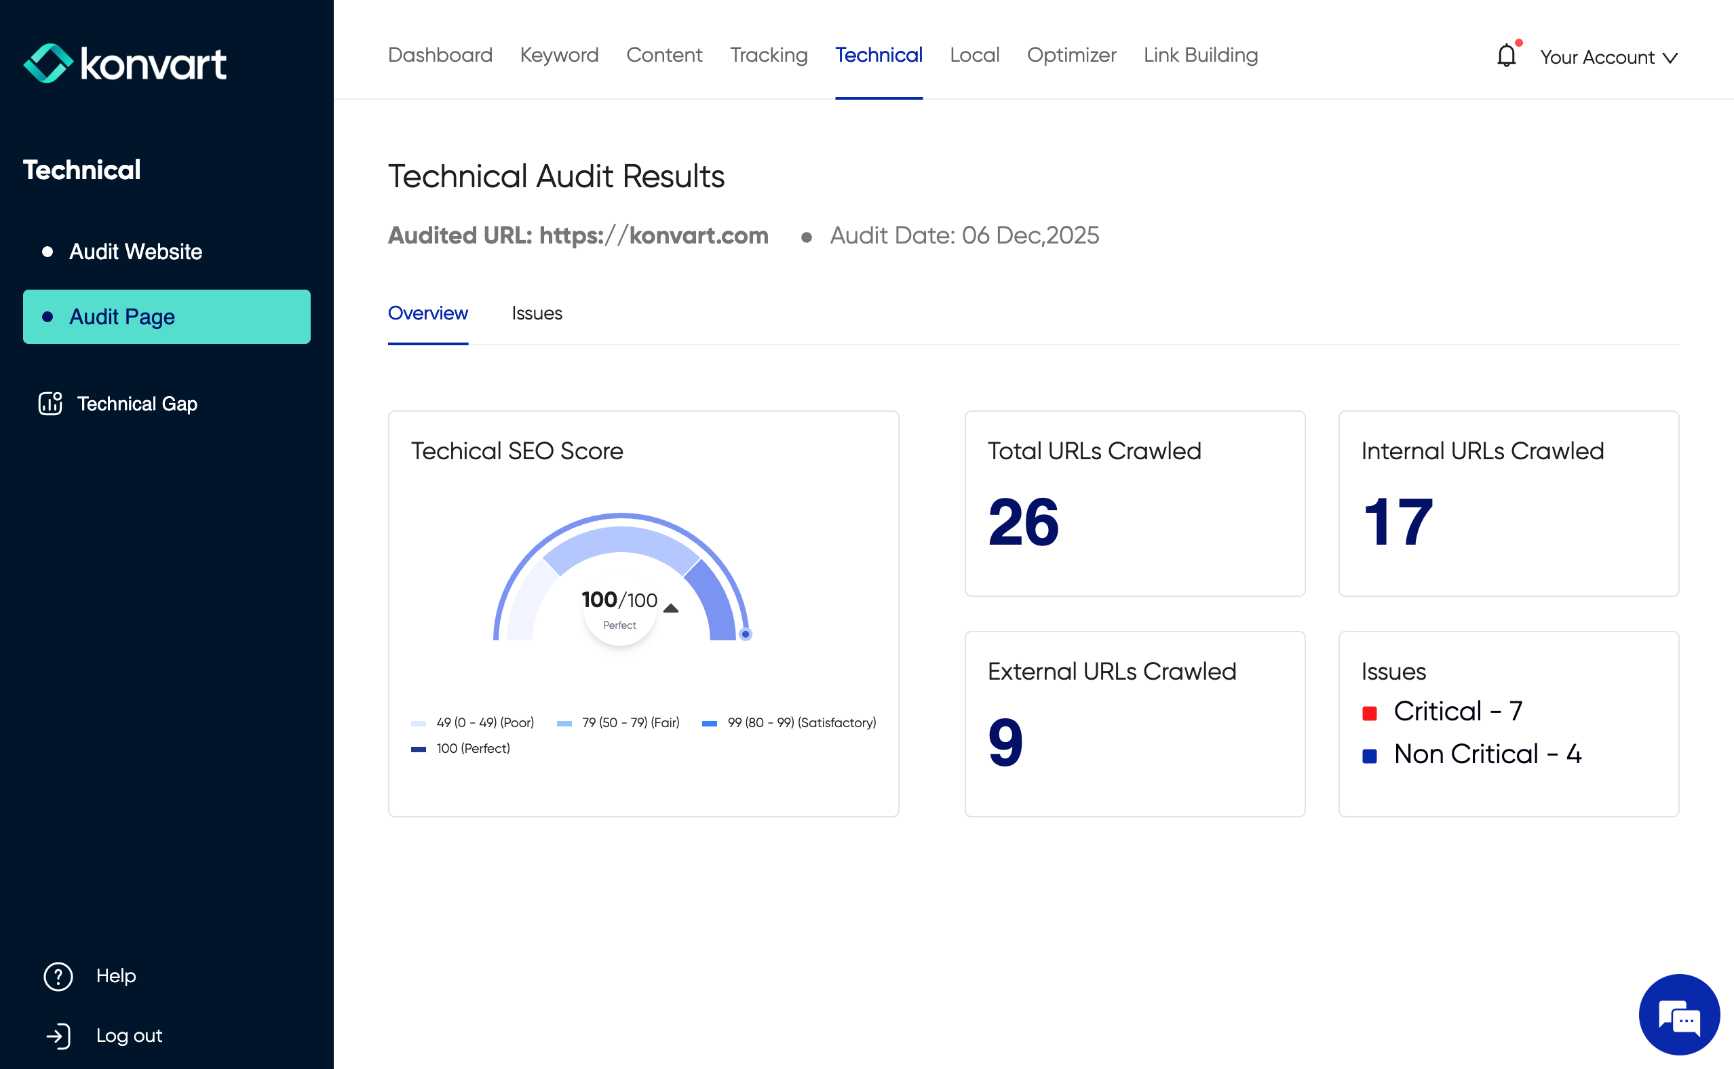Click the gauge score arrow indicator

pyautogui.click(x=671, y=608)
